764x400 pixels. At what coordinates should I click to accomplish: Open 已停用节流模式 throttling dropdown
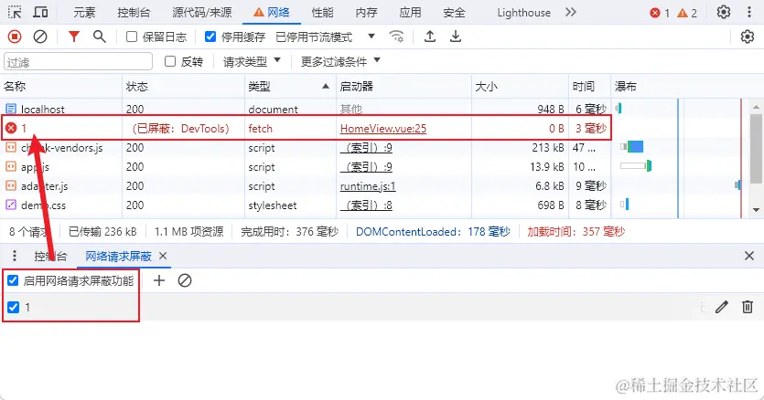click(x=325, y=37)
